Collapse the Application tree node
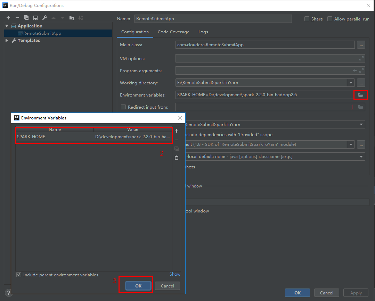The width and height of the screenshot is (375, 301). pos(7,25)
